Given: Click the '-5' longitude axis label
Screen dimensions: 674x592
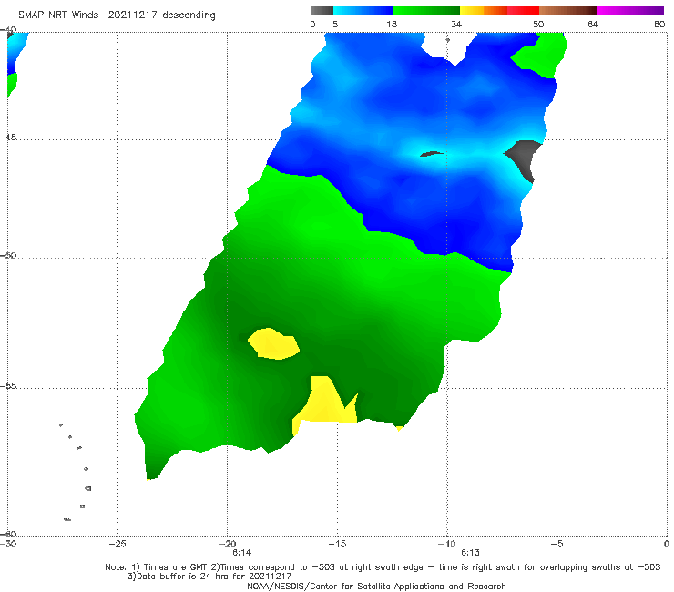Looking at the screenshot, I should pos(557,544).
